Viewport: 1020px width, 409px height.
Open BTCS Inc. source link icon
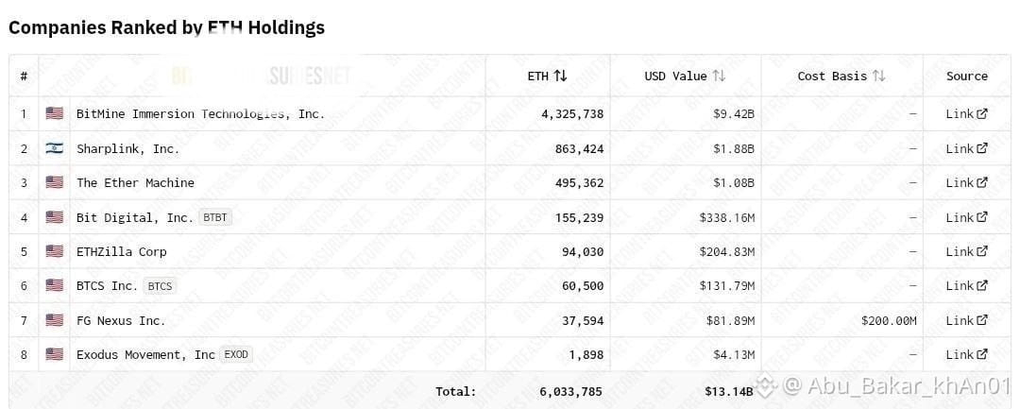coord(982,285)
